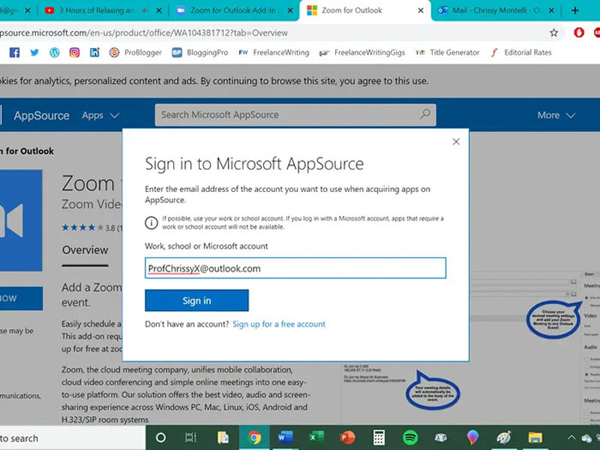The image size is (600, 450).
Task: Open Sign up for a free account link
Action: tap(279, 324)
